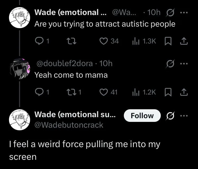The width and height of the screenshot is (198, 169).
Task: Bookmark the 'Yeah come to mama' tweet
Action: [168, 92]
